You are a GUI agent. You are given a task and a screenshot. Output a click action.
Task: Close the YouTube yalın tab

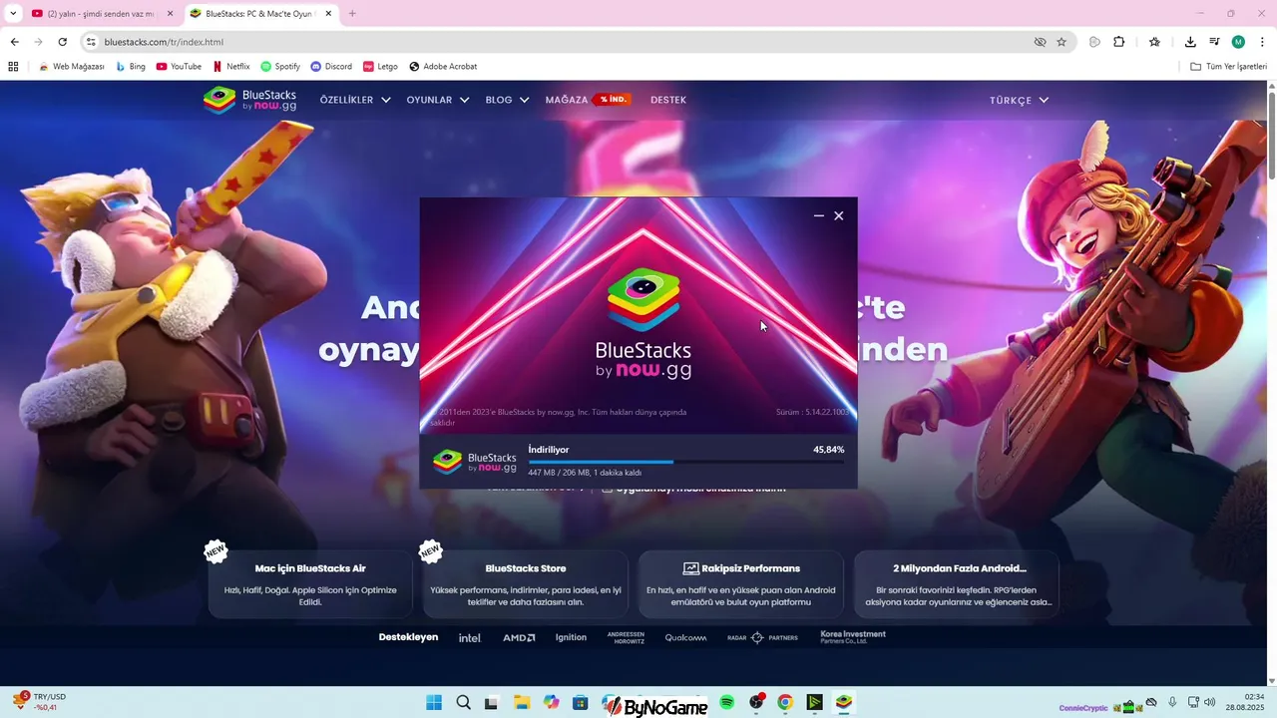[170, 14]
